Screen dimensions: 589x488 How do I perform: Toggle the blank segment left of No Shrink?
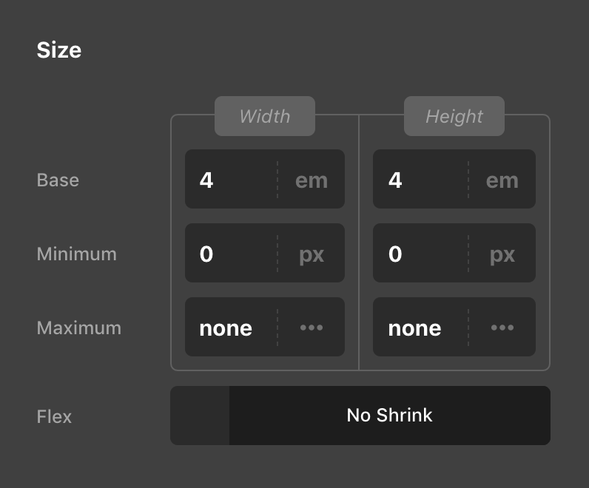(x=200, y=416)
